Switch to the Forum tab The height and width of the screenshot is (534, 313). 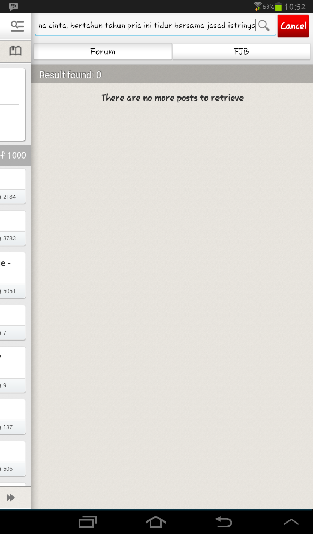(x=103, y=52)
